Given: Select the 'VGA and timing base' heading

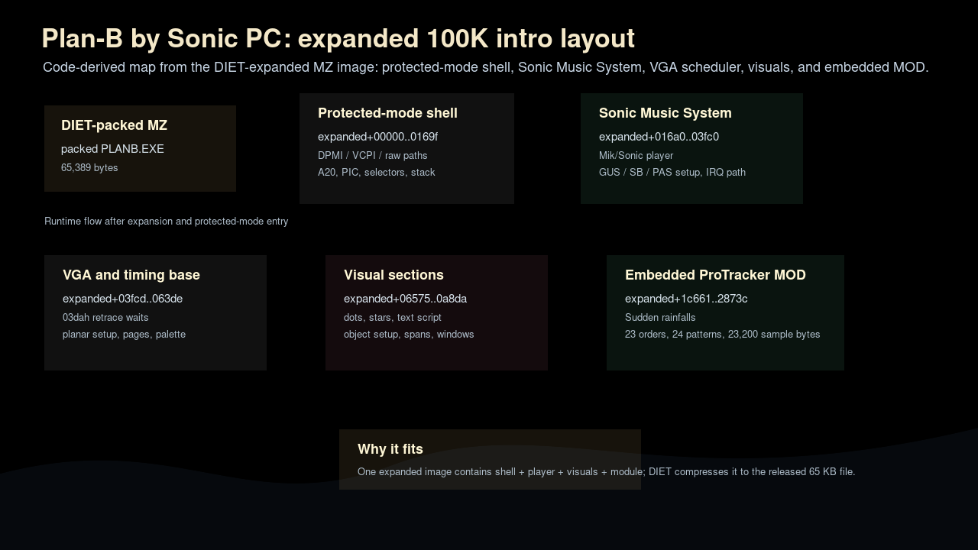Looking at the screenshot, I should [131, 275].
